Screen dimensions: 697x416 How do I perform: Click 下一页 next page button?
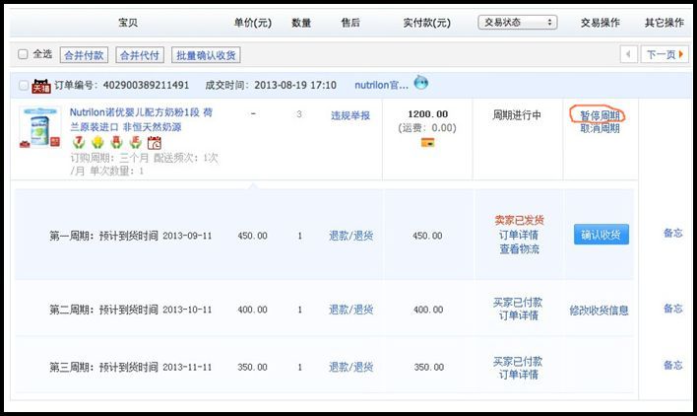point(665,54)
